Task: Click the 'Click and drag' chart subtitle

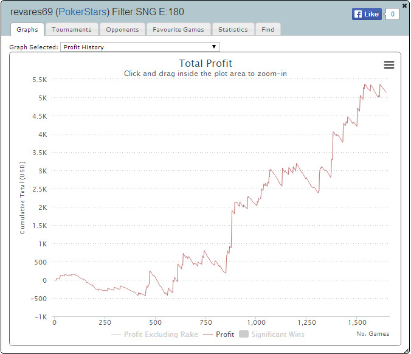Action: (206, 74)
